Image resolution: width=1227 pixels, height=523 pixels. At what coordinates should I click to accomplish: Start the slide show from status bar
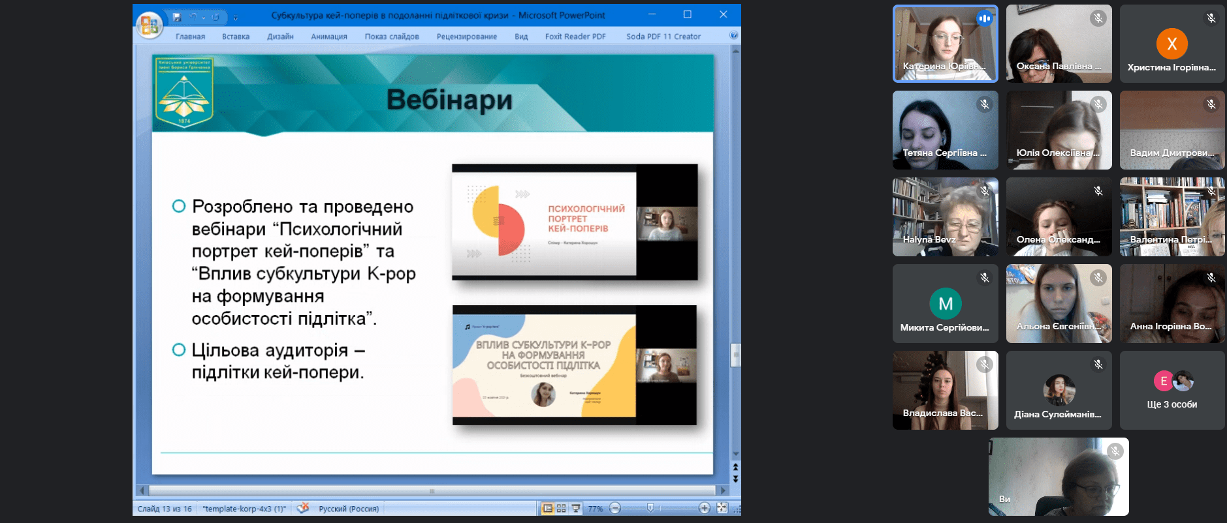pos(575,508)
